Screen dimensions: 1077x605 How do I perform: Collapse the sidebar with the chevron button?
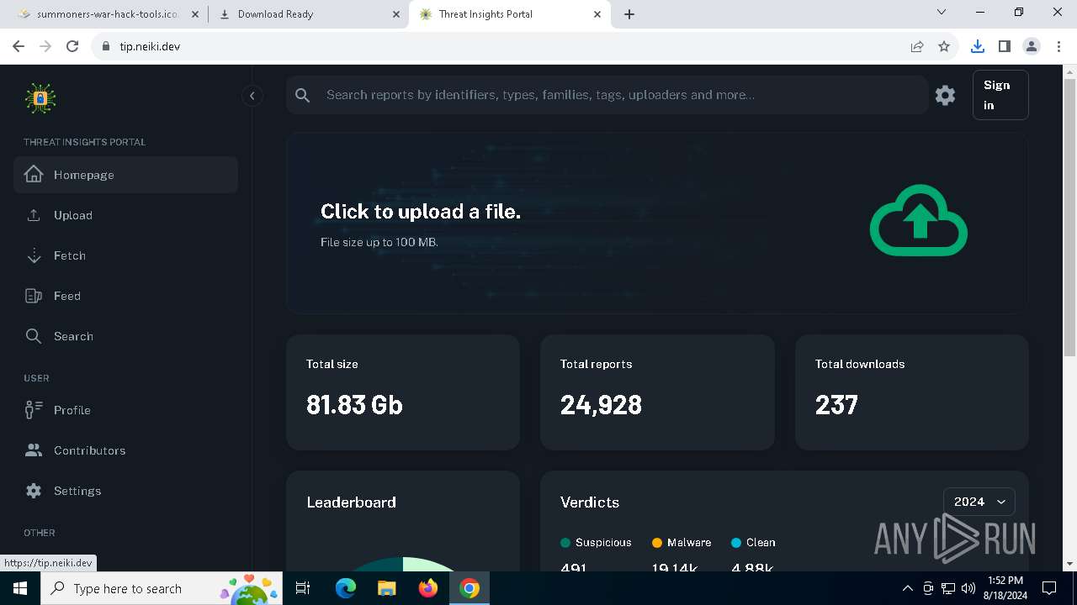coord(252,96)
